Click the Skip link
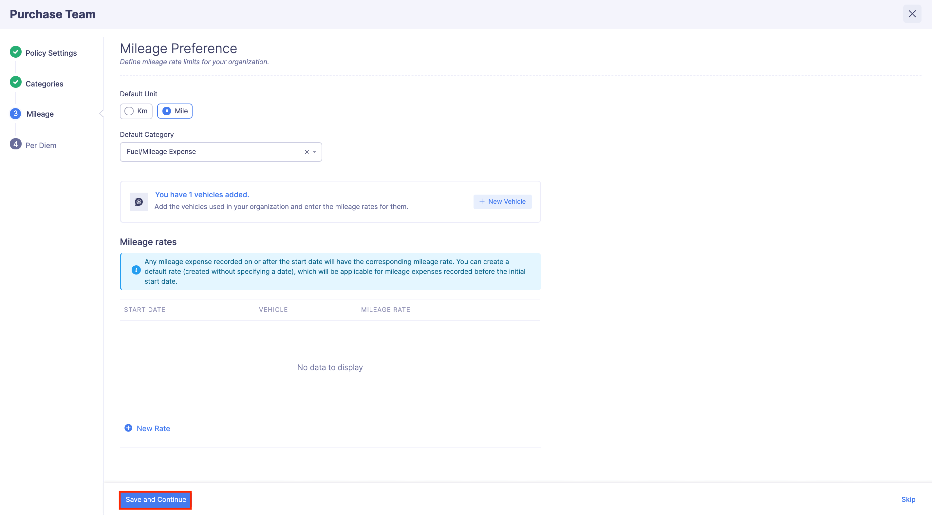The image size is (932, 515). [x=908, y=499]
